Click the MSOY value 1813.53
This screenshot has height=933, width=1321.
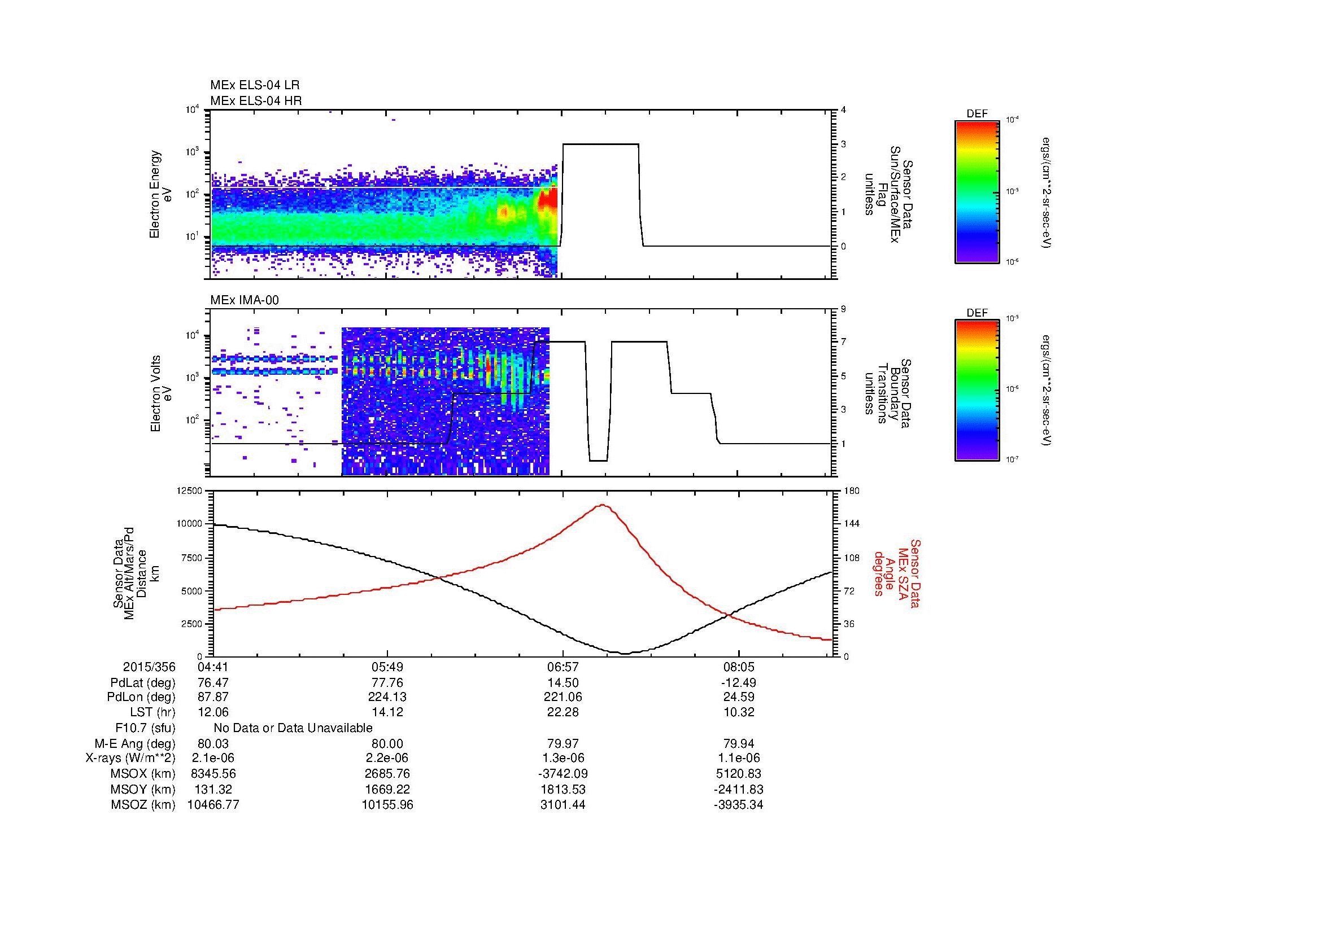(x=563, y=789)
